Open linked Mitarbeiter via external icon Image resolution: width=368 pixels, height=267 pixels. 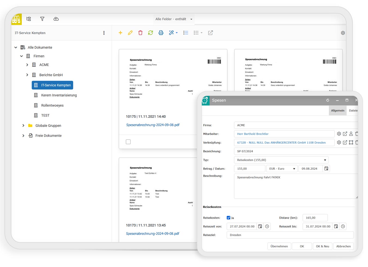[x=345, y=134]
